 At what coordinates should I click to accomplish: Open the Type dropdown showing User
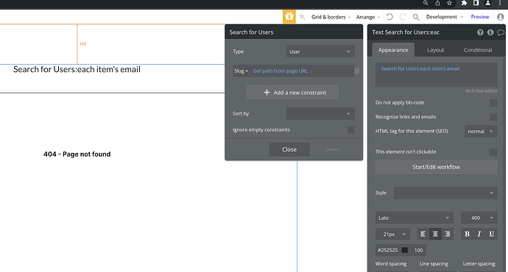tap(320, 51)
